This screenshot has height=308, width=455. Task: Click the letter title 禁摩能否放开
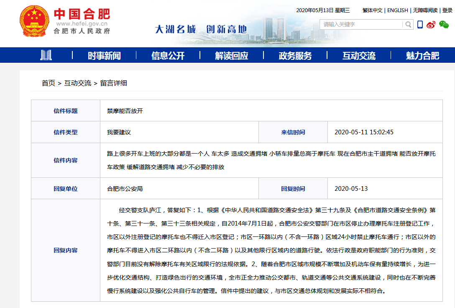pos(125,111)
